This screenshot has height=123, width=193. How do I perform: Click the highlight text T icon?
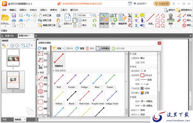click(136, 15)
